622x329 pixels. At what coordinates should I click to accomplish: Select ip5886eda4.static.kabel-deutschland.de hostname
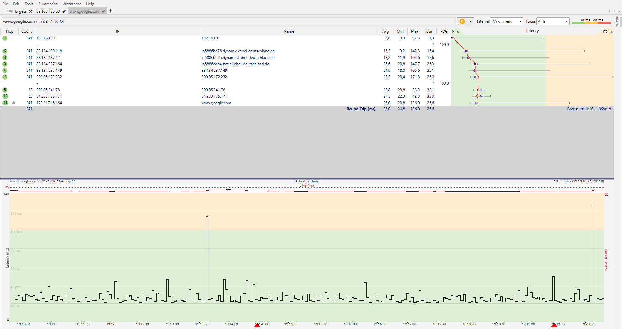(x=235, y=64)
